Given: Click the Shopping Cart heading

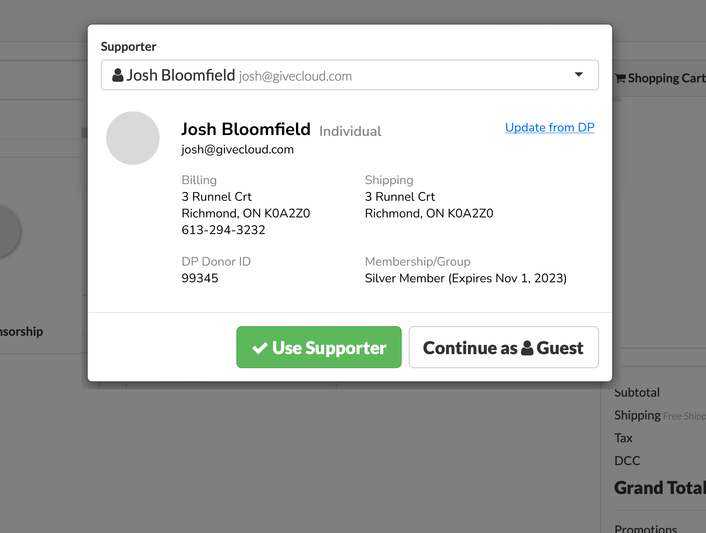Looking at the screenshot, I should 666,78.
